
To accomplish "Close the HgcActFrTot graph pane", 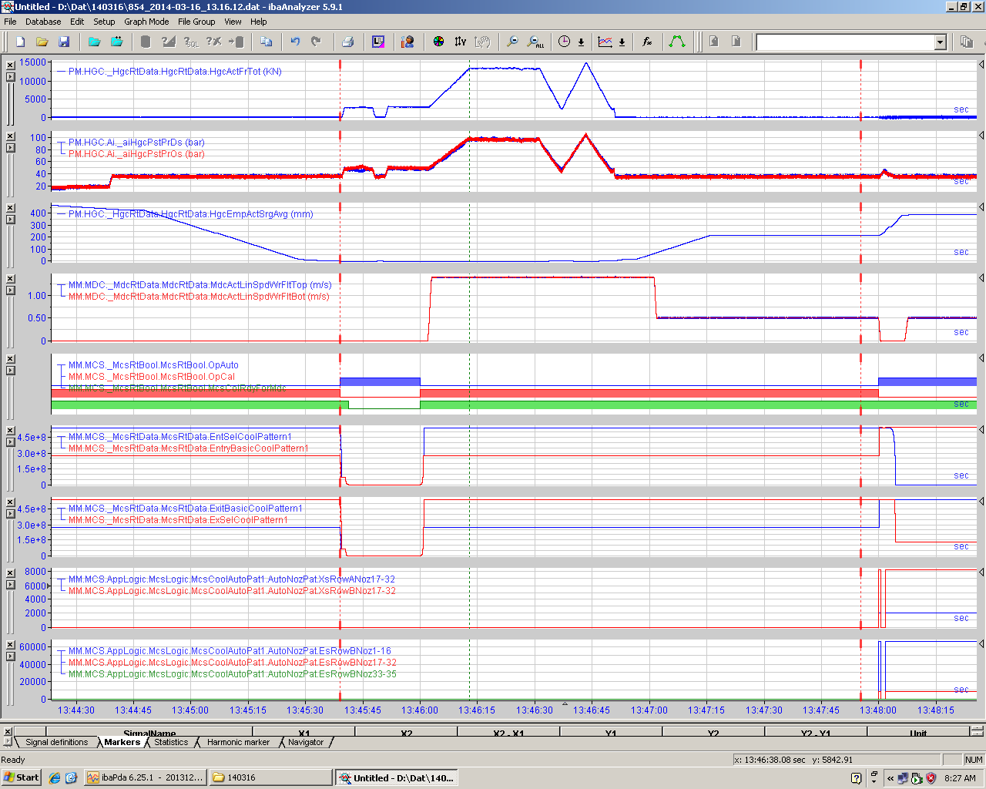I will click(10, 65).
